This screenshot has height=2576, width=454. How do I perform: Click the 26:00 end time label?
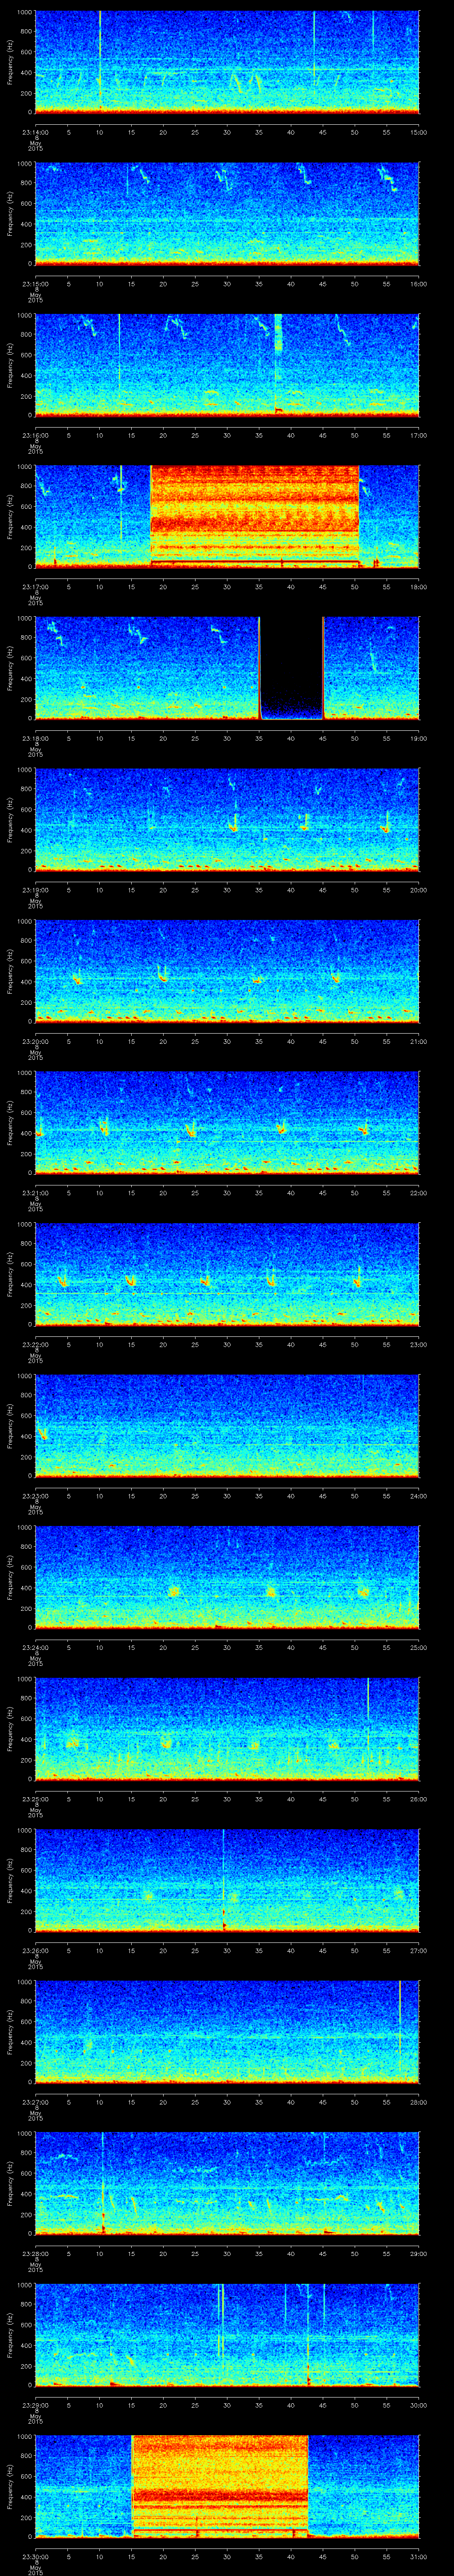(x=419, y=1798)
